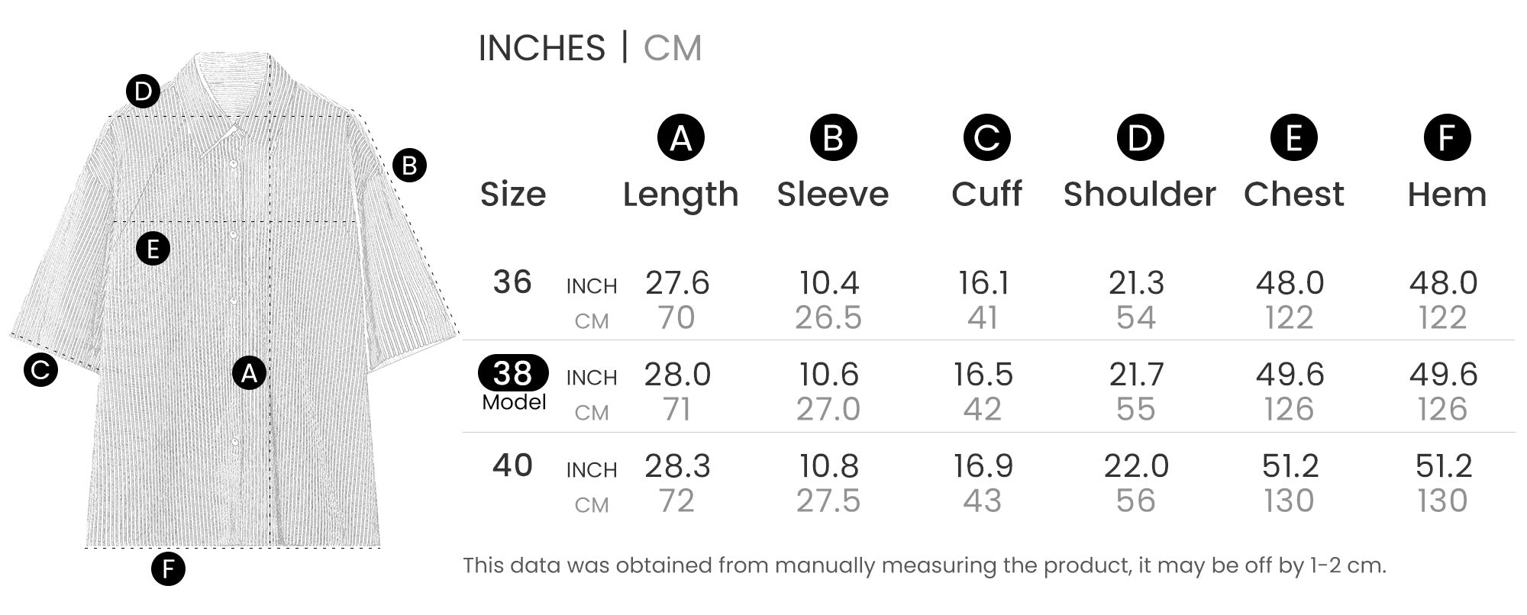Screen dimensions: 1527x615
Task: Click the Length column header
Action: tap(680, 195)
